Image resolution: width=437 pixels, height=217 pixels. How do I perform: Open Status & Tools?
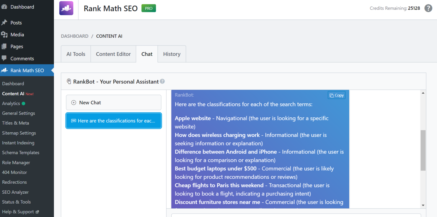(16, 202)
